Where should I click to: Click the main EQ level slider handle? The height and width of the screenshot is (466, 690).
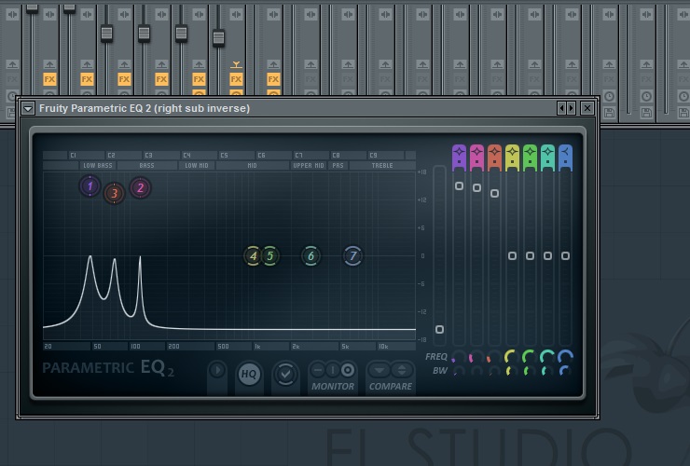[439, 329]
